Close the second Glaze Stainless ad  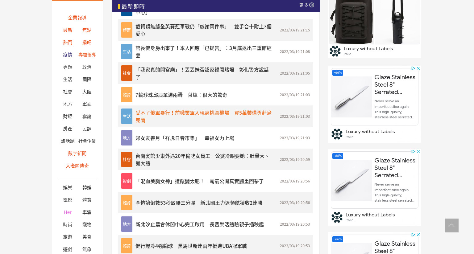[x=418, y=151]
